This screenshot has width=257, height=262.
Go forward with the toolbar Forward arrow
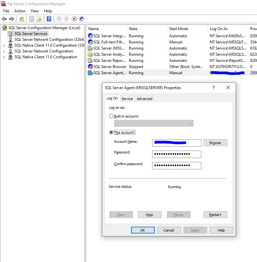coord(12,19)
